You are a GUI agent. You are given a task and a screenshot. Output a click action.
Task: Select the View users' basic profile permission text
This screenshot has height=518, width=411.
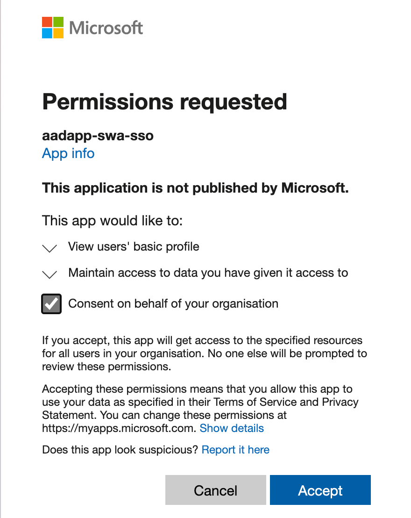coord(134,246)
